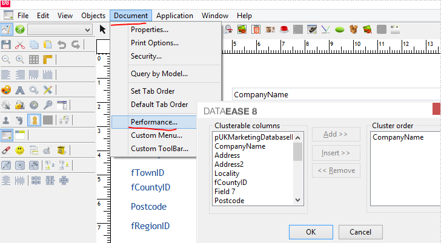Screen dimensions: 441x243
Task: Click the letter A font icon
Action: [20, 90]
